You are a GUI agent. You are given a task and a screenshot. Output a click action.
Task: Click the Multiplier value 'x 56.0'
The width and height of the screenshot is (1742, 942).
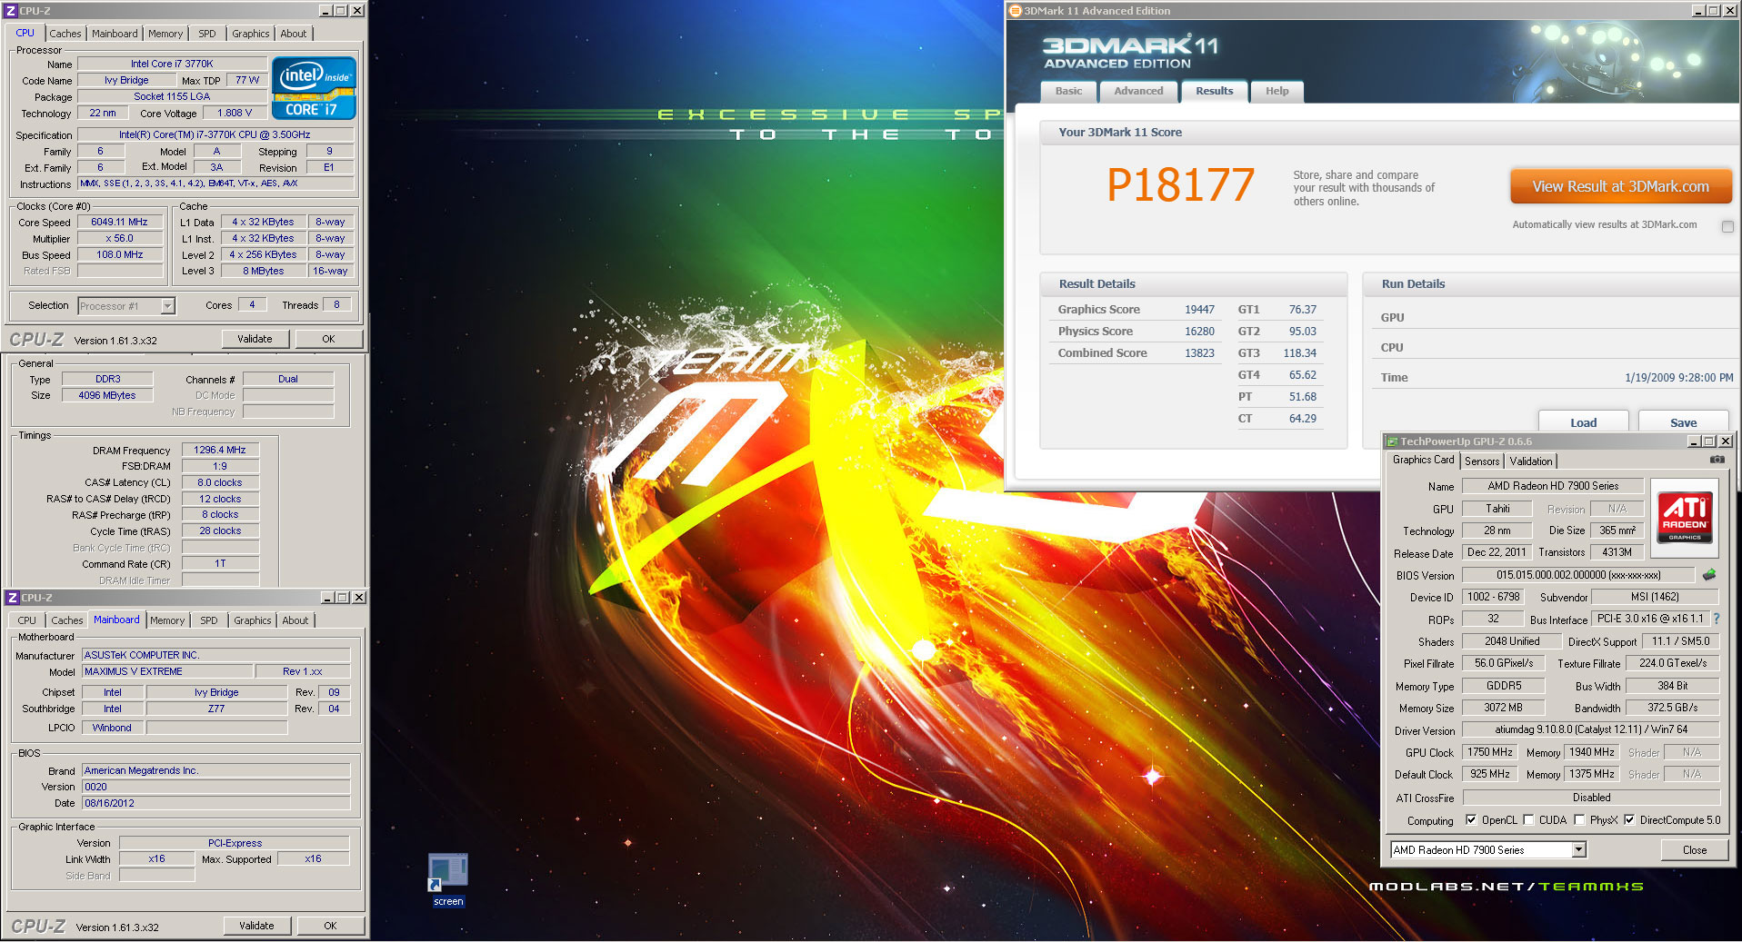click(119, 238)
